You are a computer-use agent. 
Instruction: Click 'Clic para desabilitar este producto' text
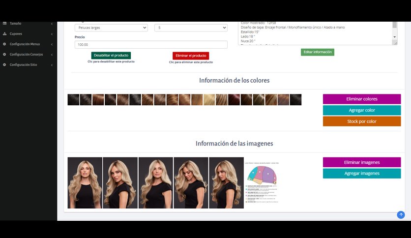pyautogui.click(x=111, y=61)
